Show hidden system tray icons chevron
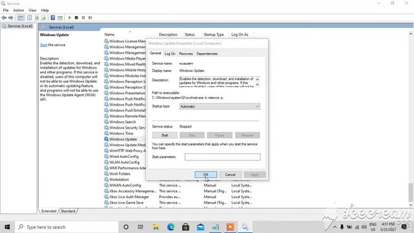The height and width of the screenshot is (233, 414). pos(334,227)
